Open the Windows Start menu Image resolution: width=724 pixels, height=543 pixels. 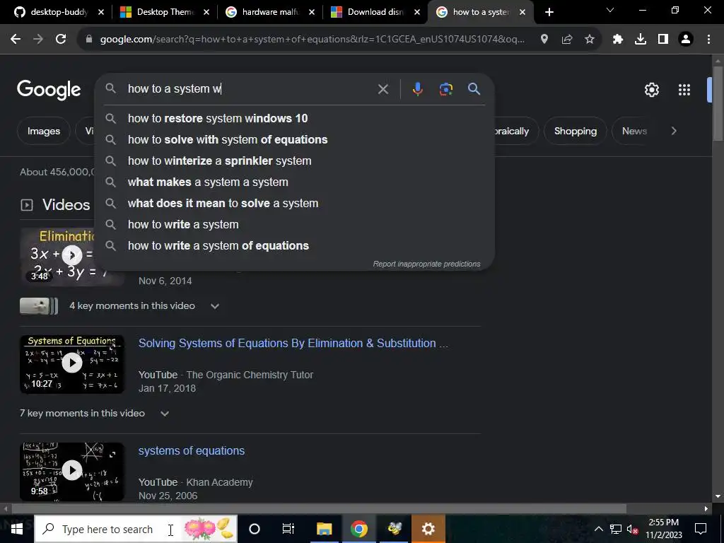click(x=17, y=529)
